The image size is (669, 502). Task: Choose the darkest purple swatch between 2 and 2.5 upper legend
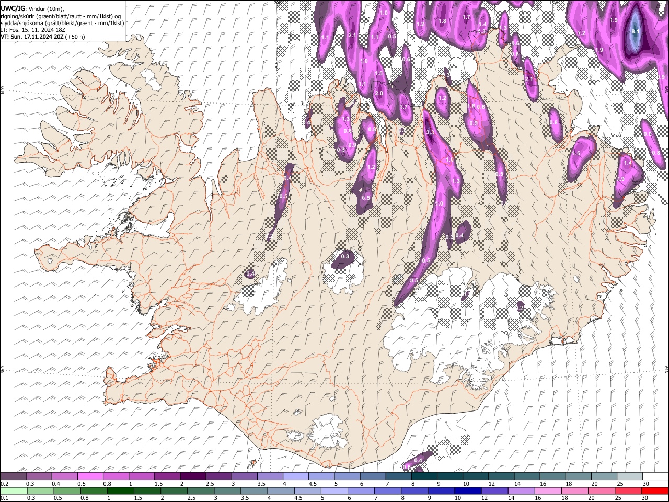pyautogui.click(x=193, y=476)
